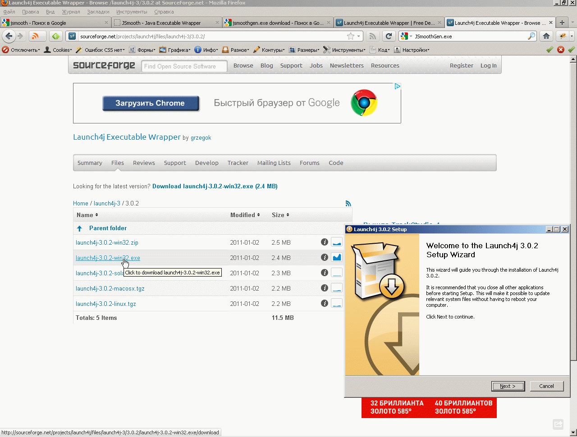
Task: Open the Код dropdown in developer toolbar
Action: (380, 50)
